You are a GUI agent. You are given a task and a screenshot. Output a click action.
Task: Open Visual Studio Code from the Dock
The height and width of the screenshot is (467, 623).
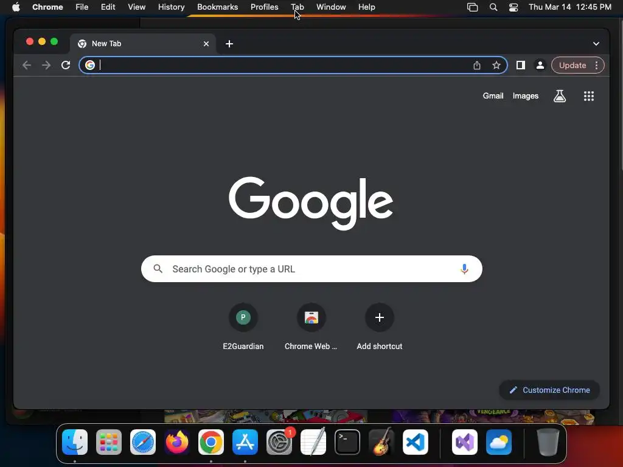416,442
